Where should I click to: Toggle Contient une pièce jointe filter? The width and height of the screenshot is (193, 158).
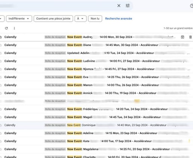pyautogui.click(x=53, y=18)
